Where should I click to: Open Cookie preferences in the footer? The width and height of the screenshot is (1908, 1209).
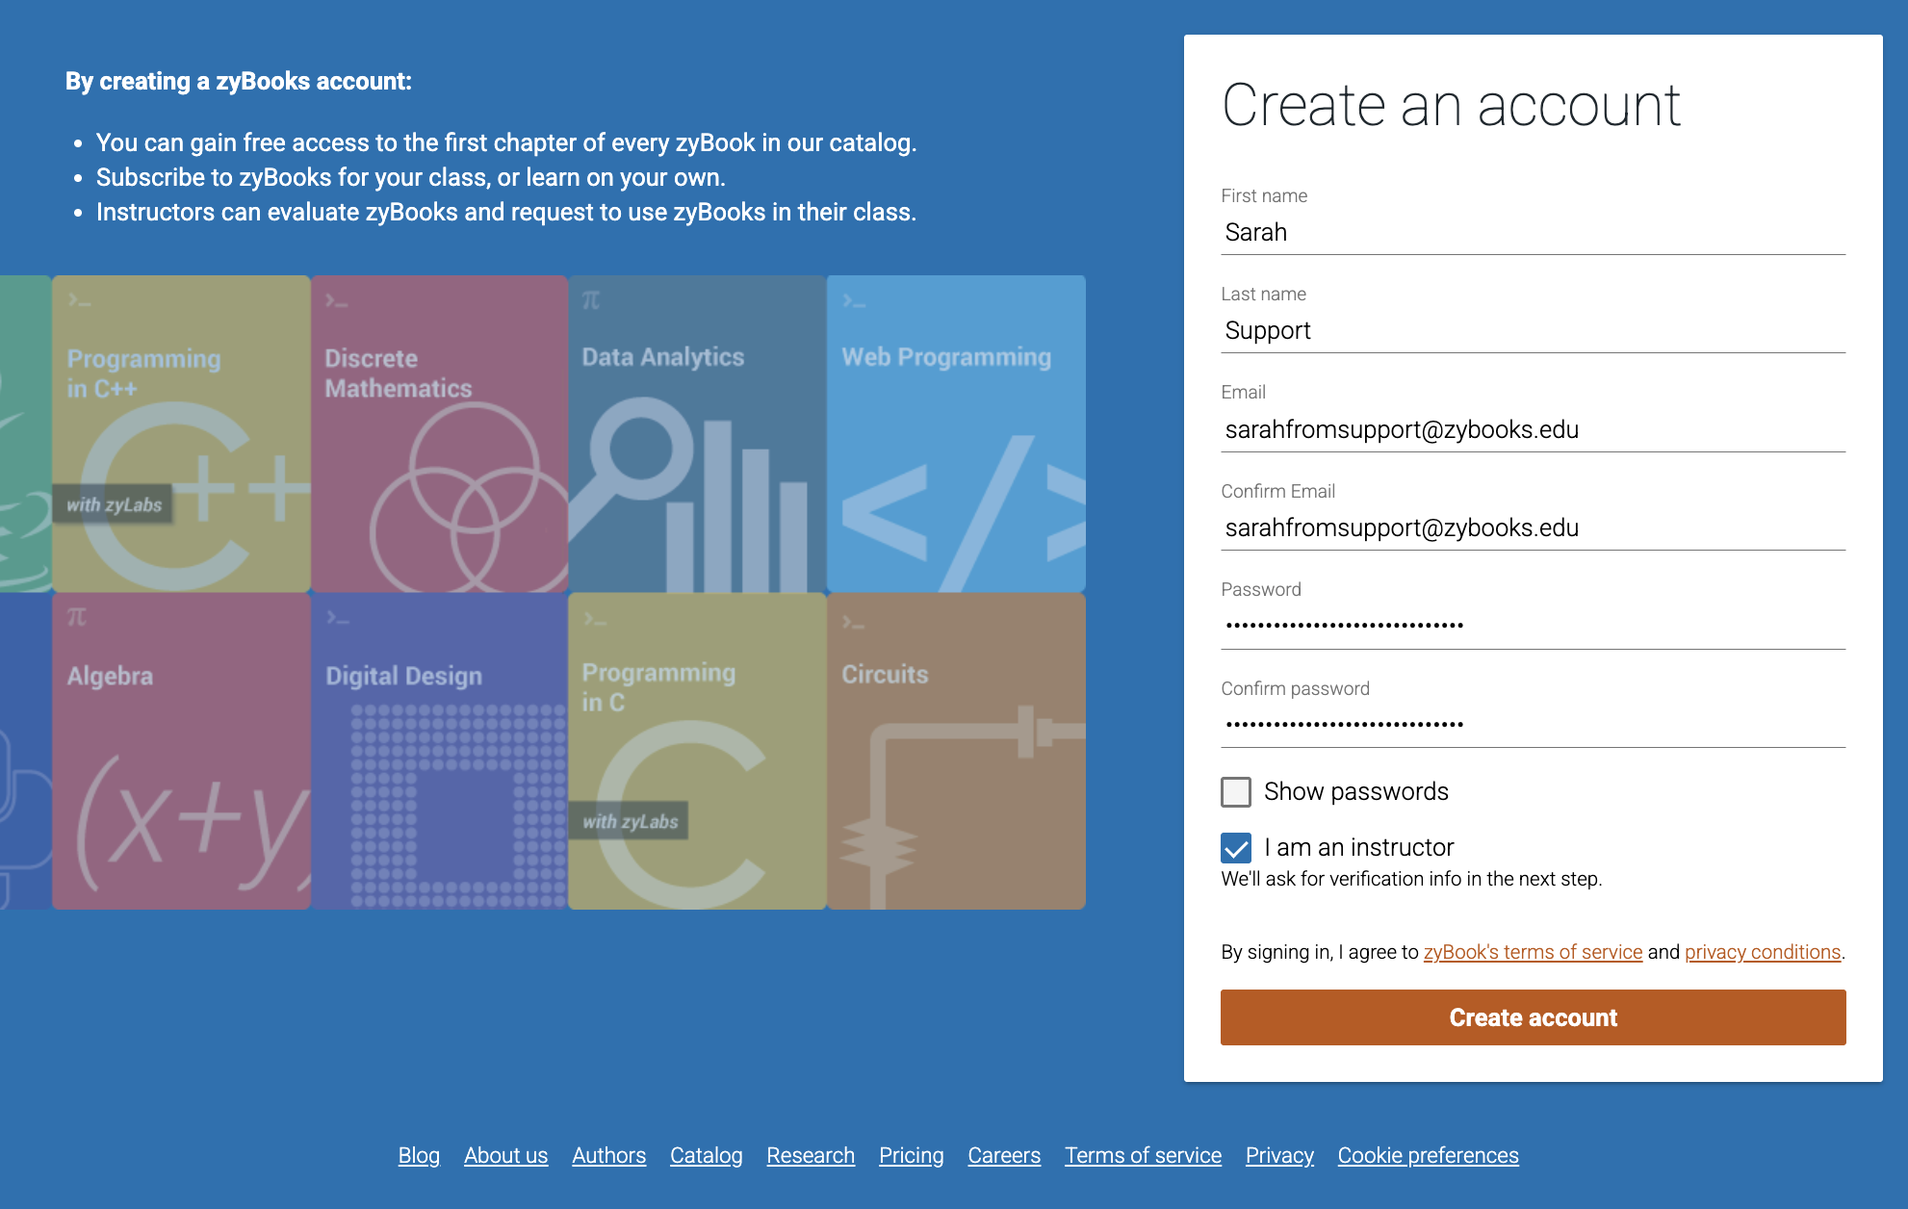[x=1428, y=1155]
